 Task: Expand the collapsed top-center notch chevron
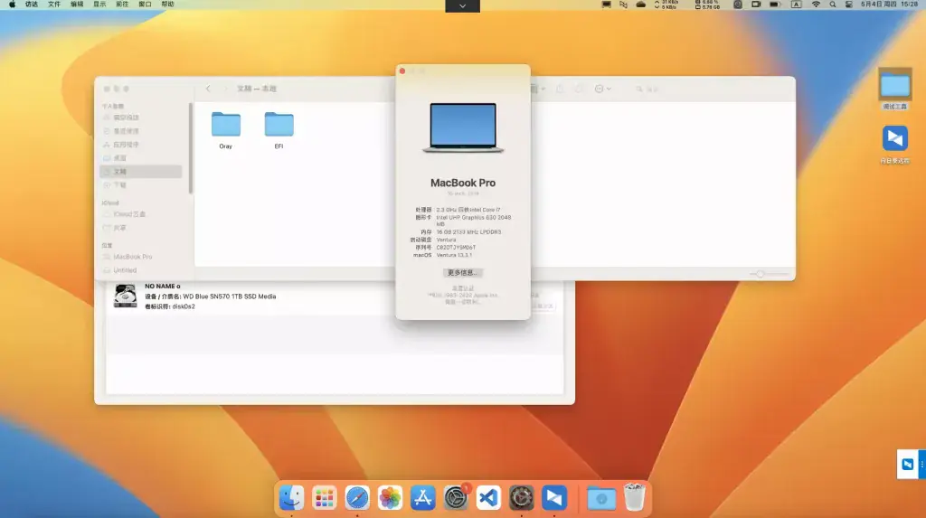point(462,6)
